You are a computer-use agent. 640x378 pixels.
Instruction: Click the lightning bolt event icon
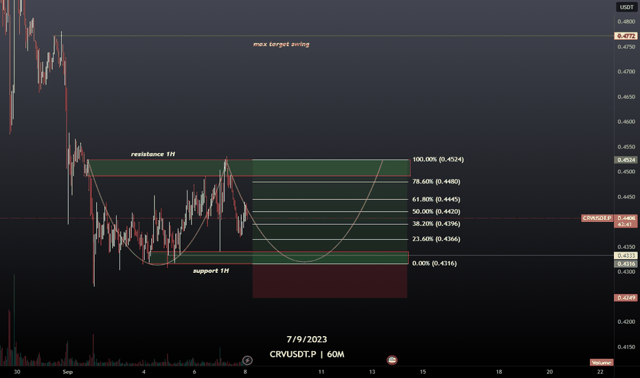point(247,360)
